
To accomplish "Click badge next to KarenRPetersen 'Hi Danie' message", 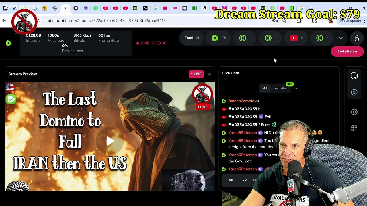I will click(260, 133).
